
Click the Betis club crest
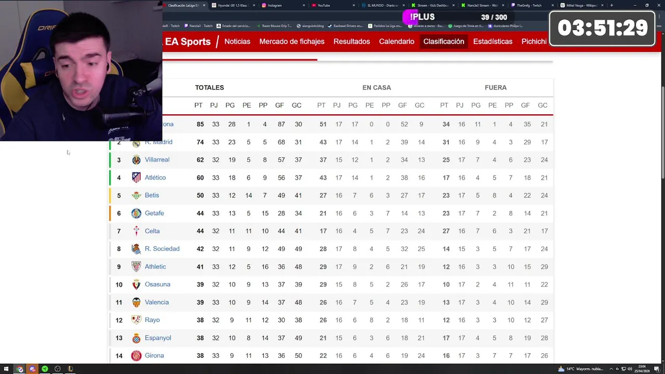(136, 195)
